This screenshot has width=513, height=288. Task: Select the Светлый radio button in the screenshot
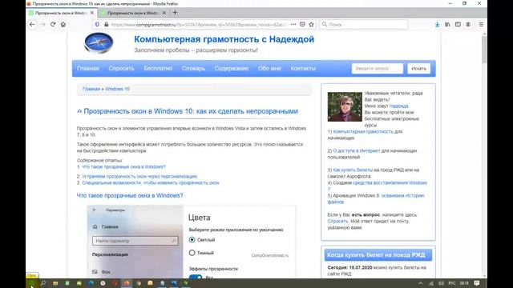(x=192, y=240)
